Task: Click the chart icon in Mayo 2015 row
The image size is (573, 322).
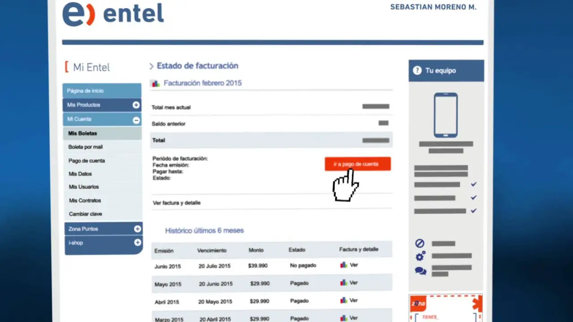Action: pos(344,283)
